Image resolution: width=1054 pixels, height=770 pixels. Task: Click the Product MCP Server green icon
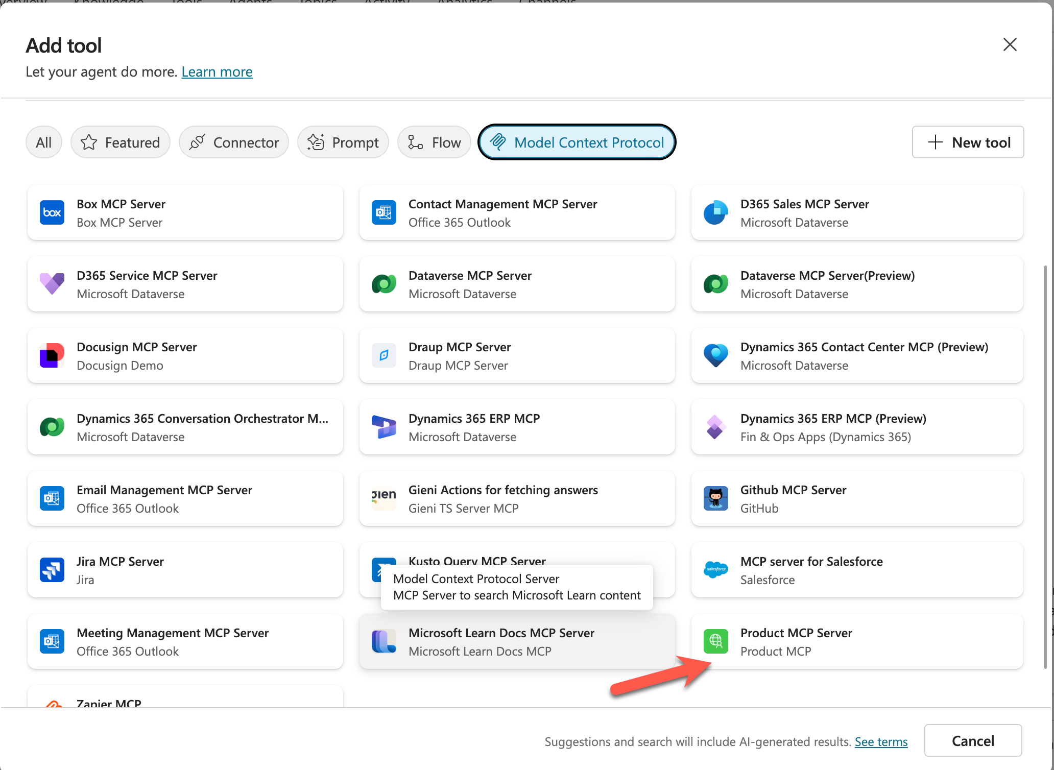tap(715, 641)
